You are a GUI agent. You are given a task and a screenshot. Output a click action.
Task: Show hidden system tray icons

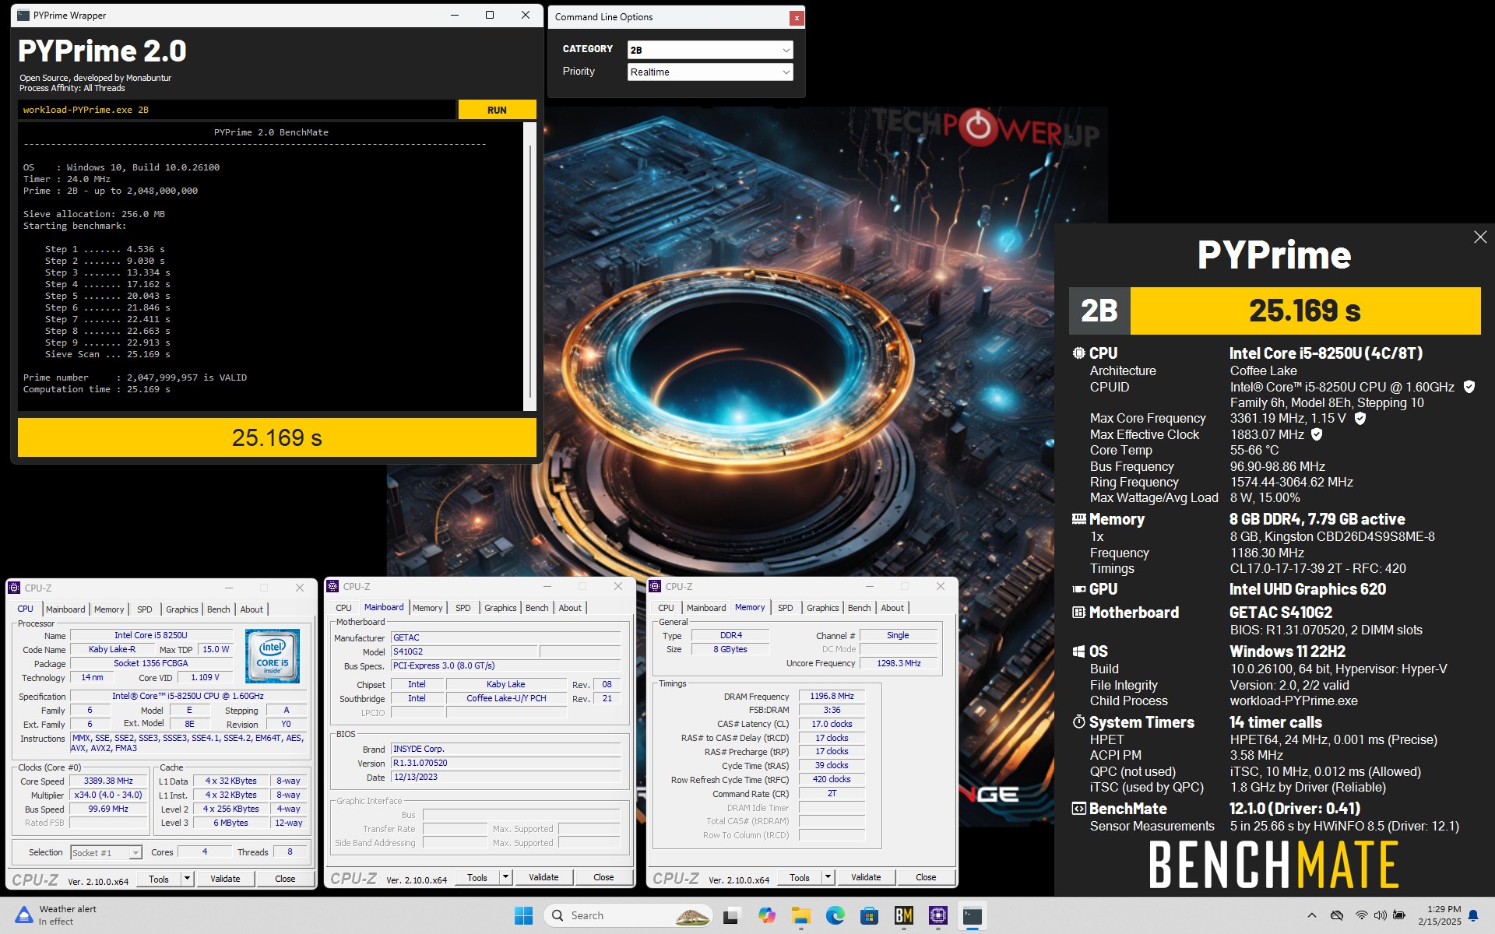click(1312, 916)
